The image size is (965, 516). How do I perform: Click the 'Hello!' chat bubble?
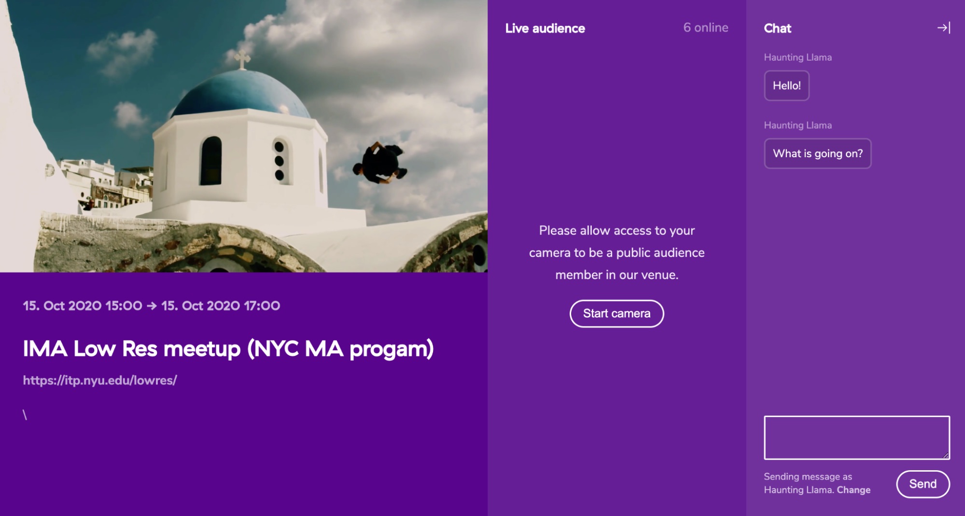786,86
